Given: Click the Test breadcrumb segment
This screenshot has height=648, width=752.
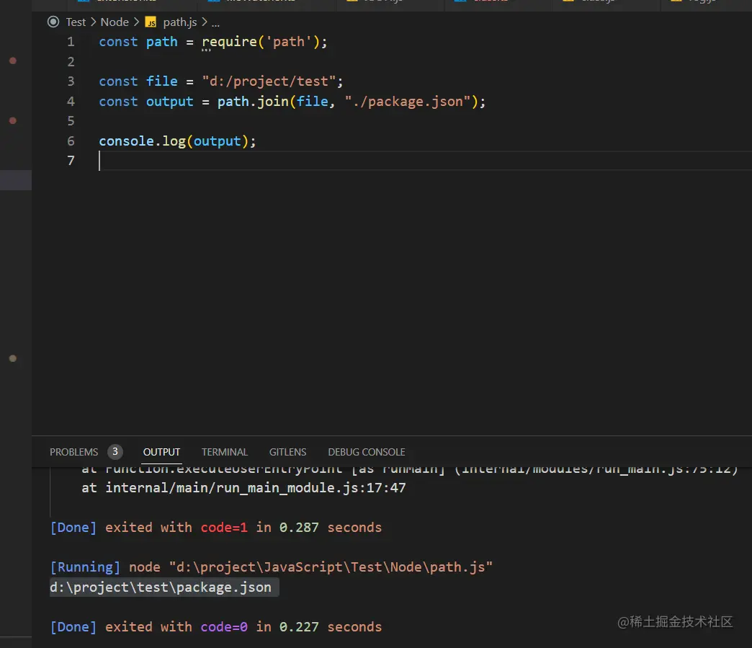Looking at the screenshot, I should point(76,22).
